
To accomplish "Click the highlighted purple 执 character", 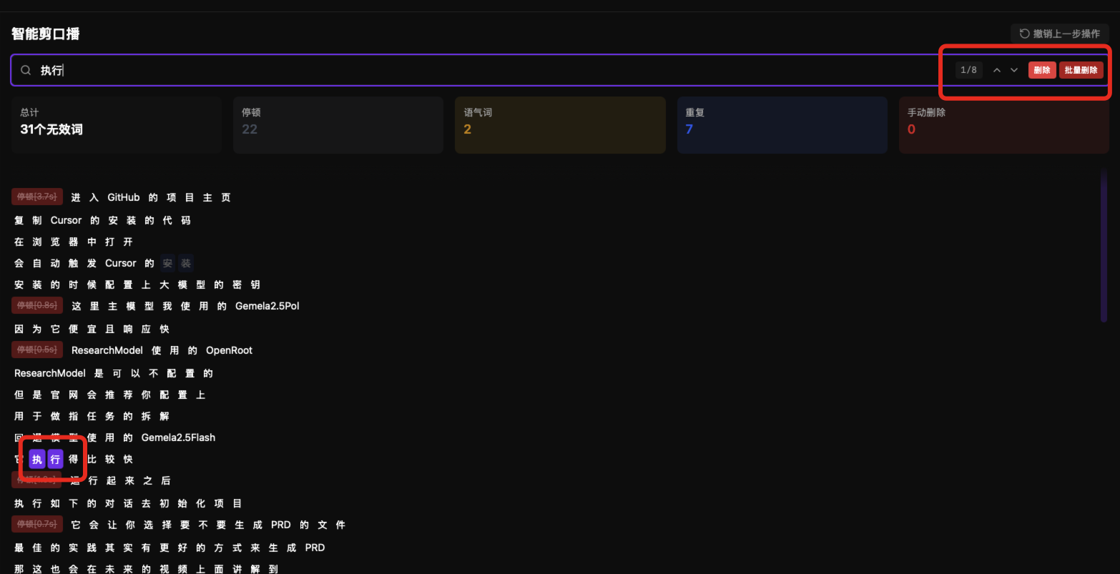I will 37,459.
